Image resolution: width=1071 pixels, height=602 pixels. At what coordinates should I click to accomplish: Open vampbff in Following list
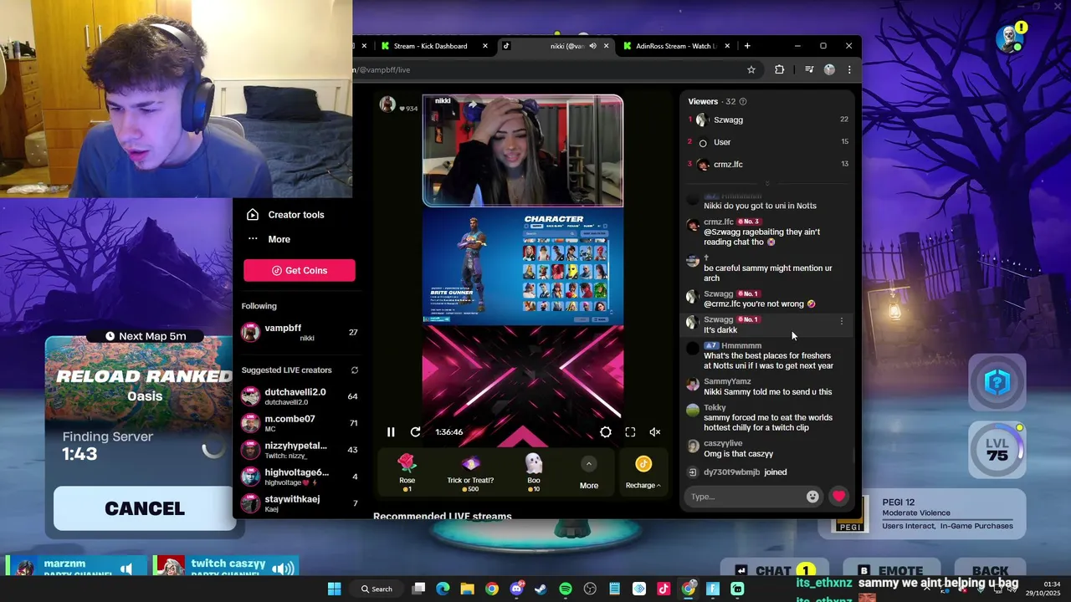pyautogui.click(x=300, y=332)
